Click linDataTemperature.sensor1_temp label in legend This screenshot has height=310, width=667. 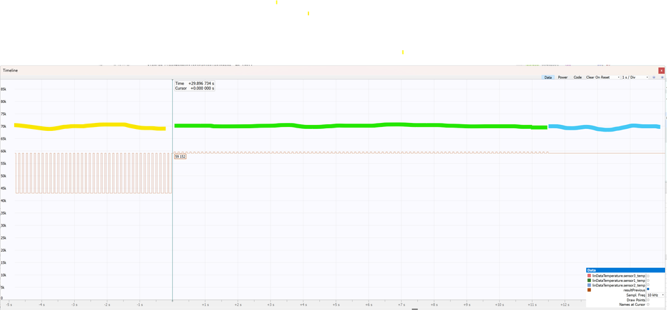tap(618, 281)
